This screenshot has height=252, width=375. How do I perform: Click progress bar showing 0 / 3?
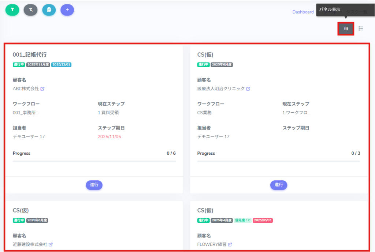pyautogui.click(x=279, y=161)
